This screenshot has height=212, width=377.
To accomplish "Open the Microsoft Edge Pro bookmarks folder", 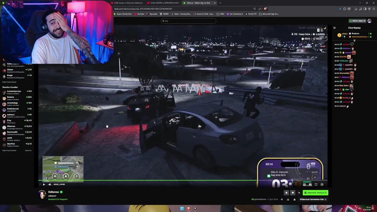I will (269, 14).
